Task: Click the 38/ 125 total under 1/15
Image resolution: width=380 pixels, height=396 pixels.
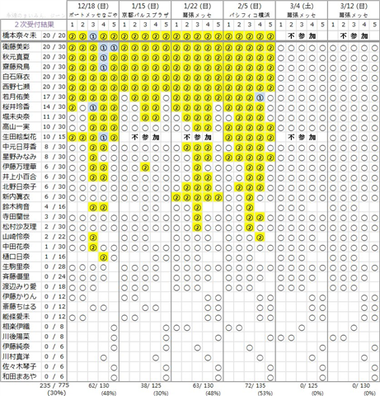Action: (x=151, y=386)
